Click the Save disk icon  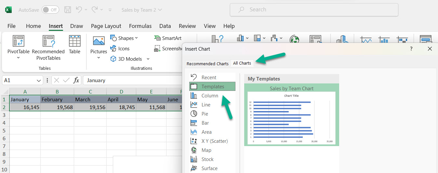tap(68, 10)
